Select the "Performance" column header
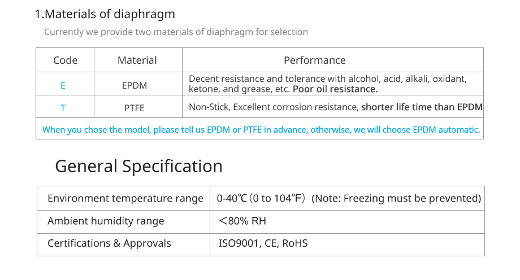 315,60
